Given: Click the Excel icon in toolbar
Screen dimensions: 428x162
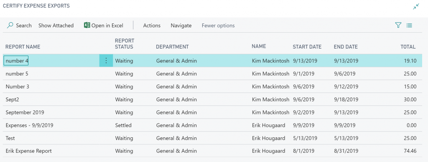Looking at the screenshot, I should click(87, 25).
